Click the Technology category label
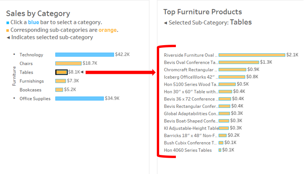Viewport: 307px width, 174px height. (x=32, y=55)
